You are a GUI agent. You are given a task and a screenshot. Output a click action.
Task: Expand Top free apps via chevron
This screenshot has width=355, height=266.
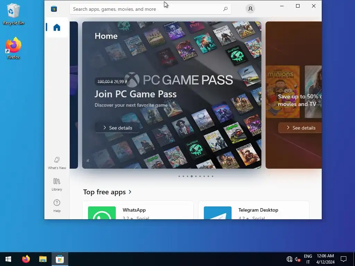tap(130, 192)
